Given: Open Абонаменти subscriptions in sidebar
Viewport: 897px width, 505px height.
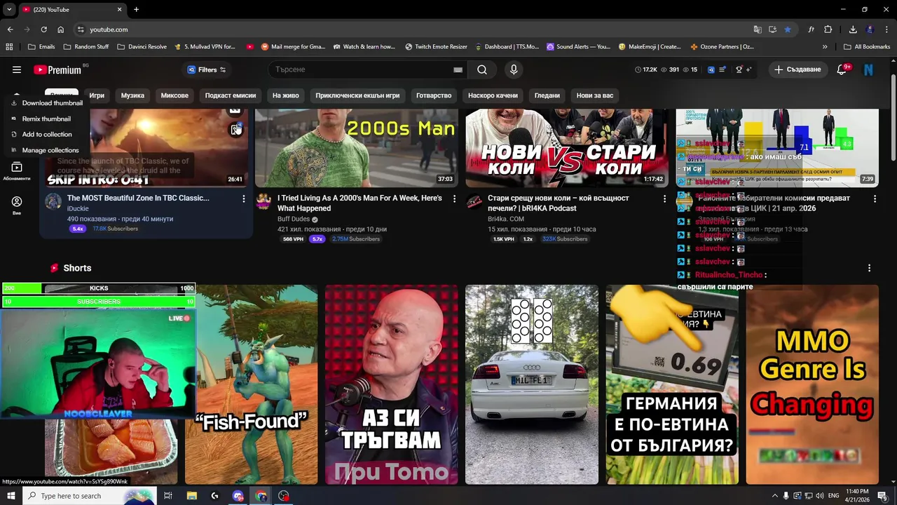Looking at the screenshot, I should pos(17,170).
